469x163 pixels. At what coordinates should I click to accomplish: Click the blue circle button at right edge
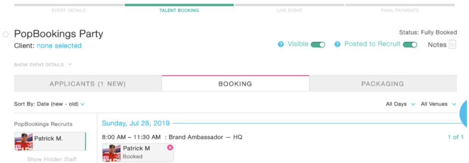pos(465,114)
